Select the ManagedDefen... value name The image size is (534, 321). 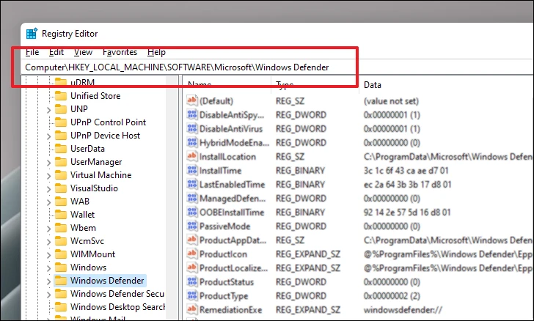[233, 199]
